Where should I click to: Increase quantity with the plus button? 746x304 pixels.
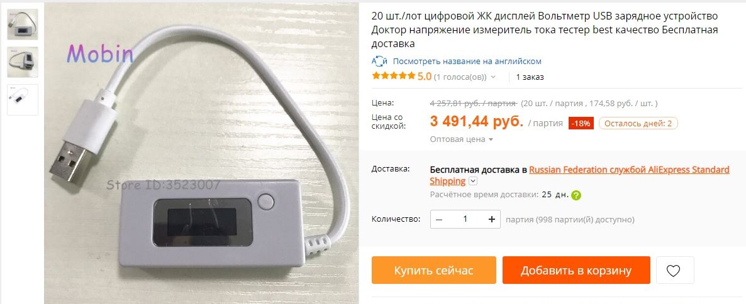(491, 219)
